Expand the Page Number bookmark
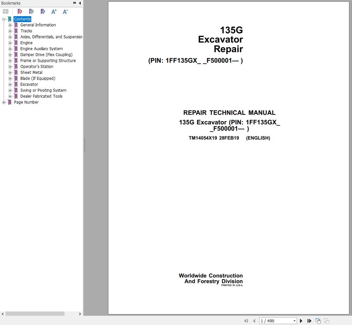Image resolution: width=352 pixels, height=325 pixels. tap(4, 102)
